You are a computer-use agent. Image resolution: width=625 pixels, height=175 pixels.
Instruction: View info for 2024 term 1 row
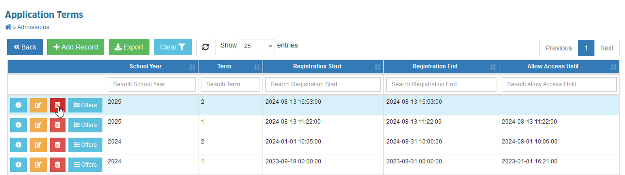[18, 165]
